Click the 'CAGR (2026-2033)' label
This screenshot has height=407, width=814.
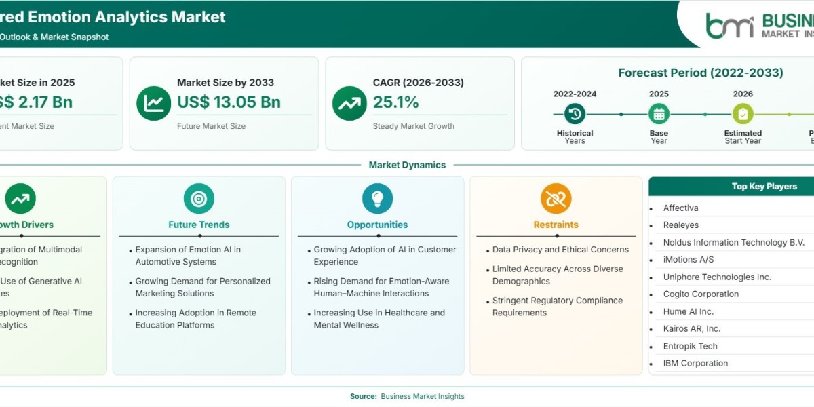pos(419,83)
